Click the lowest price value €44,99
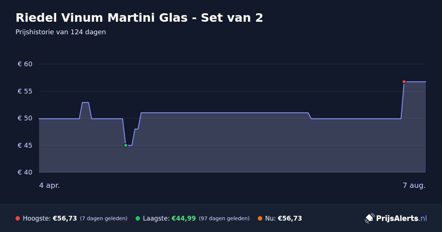 coord(184,218)
